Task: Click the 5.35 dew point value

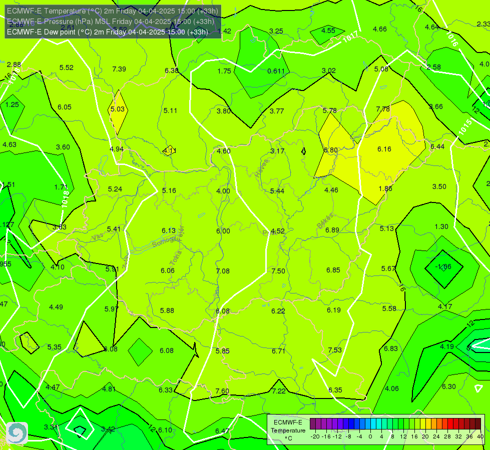Action: 55,347
